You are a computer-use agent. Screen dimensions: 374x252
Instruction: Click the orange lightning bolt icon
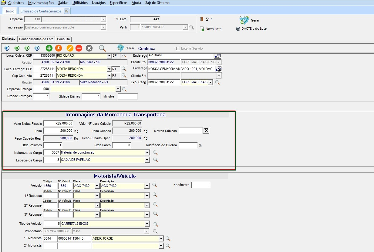[x=58, y=48]
